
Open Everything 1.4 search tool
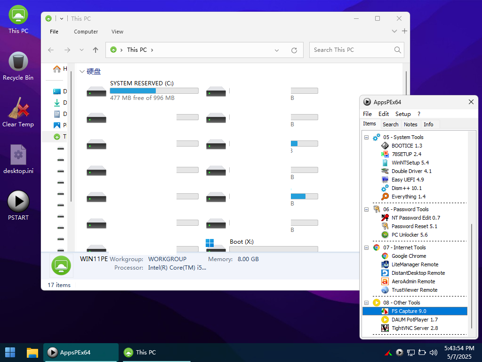[408, 197]
